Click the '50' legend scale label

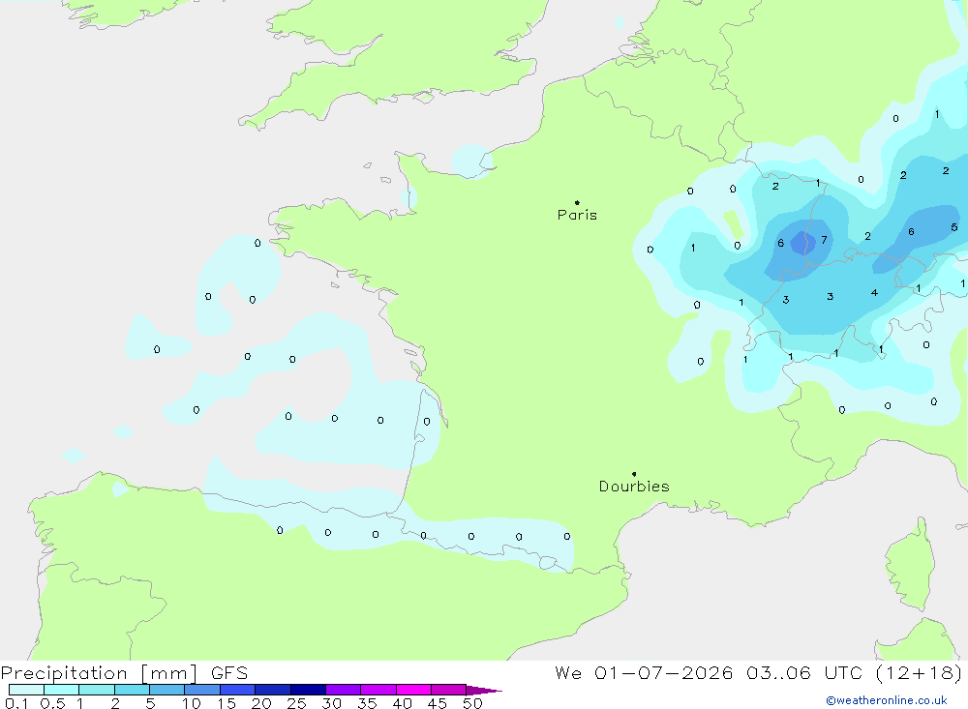pos(472,703)
